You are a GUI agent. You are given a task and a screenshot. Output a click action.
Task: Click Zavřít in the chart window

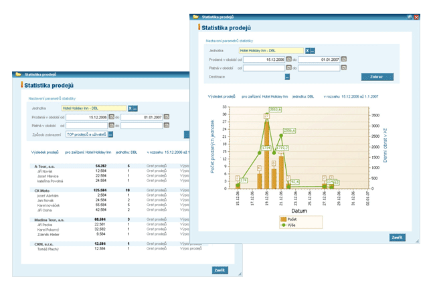(x=397, y=237)
